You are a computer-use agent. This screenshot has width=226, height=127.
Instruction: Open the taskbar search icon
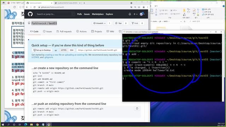8,125
